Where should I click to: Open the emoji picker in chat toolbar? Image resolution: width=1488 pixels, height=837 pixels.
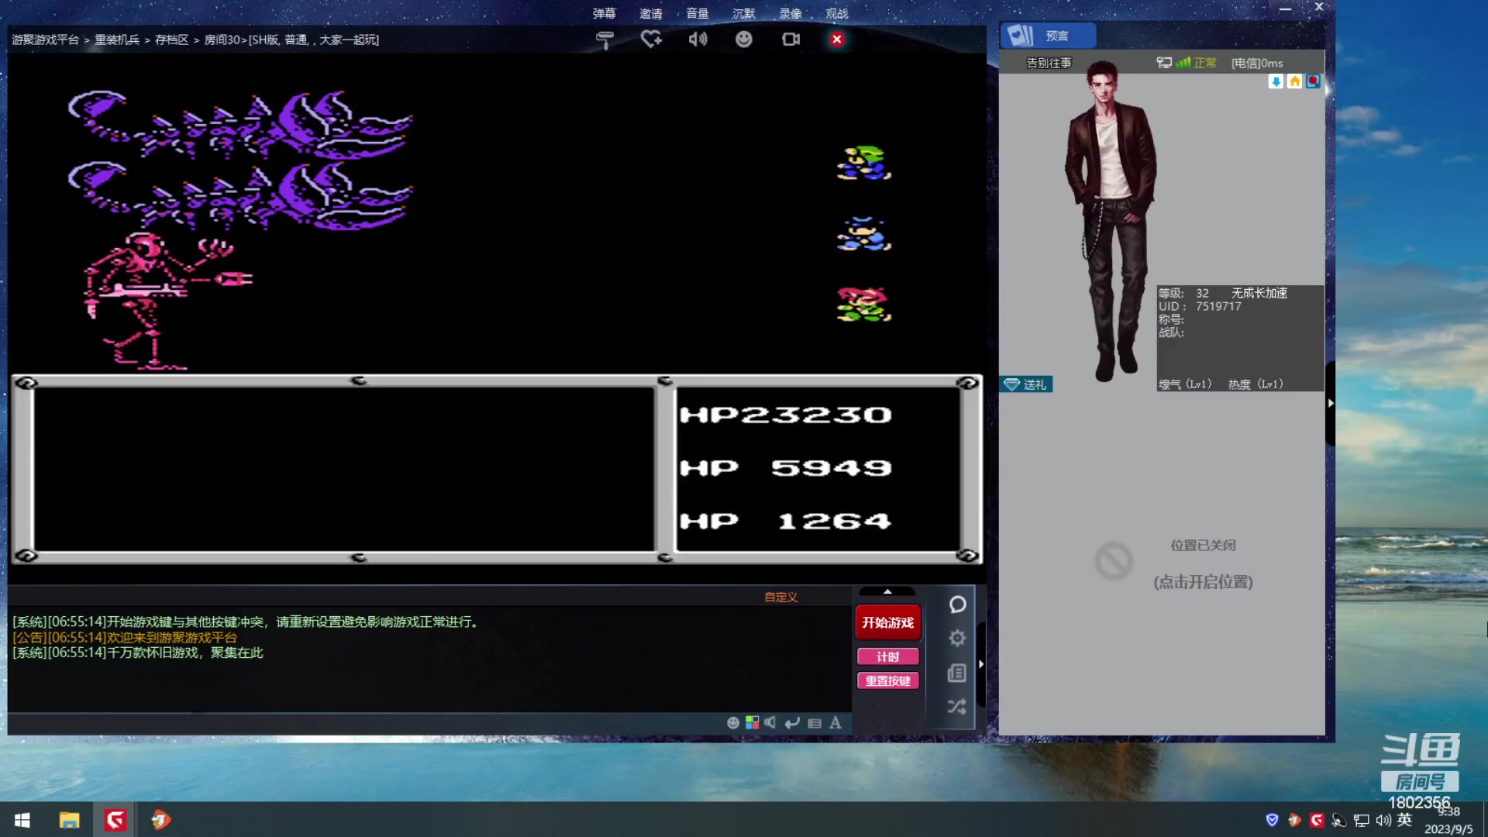[x=733, y=722]
